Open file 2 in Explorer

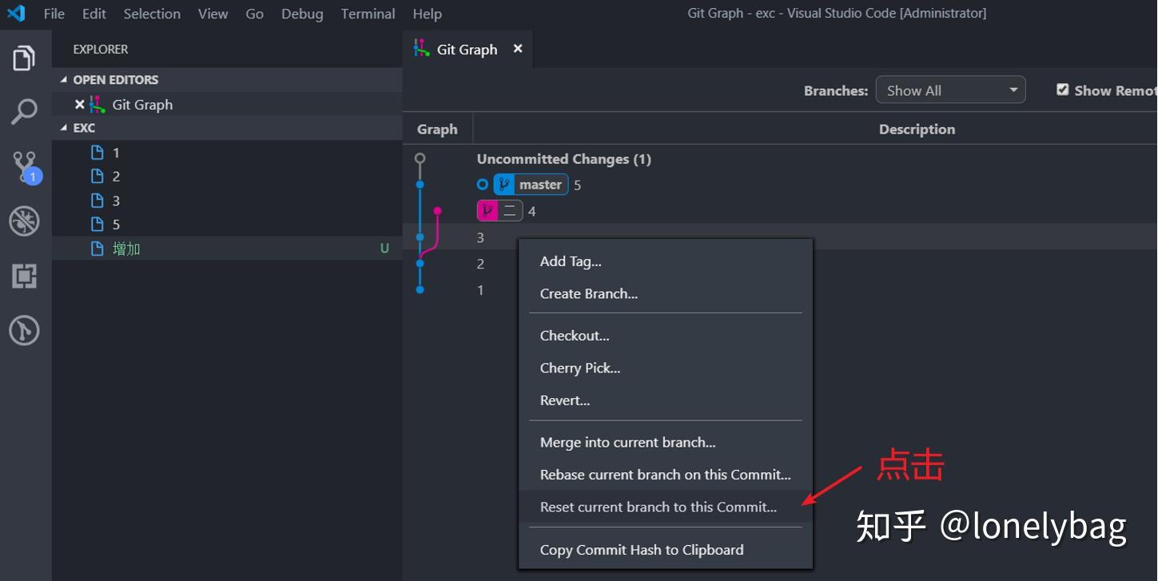(227, 176)
